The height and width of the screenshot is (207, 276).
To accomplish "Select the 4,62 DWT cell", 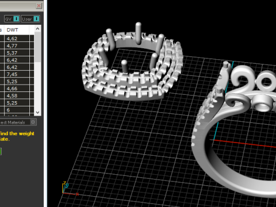I will pos(17,39).
